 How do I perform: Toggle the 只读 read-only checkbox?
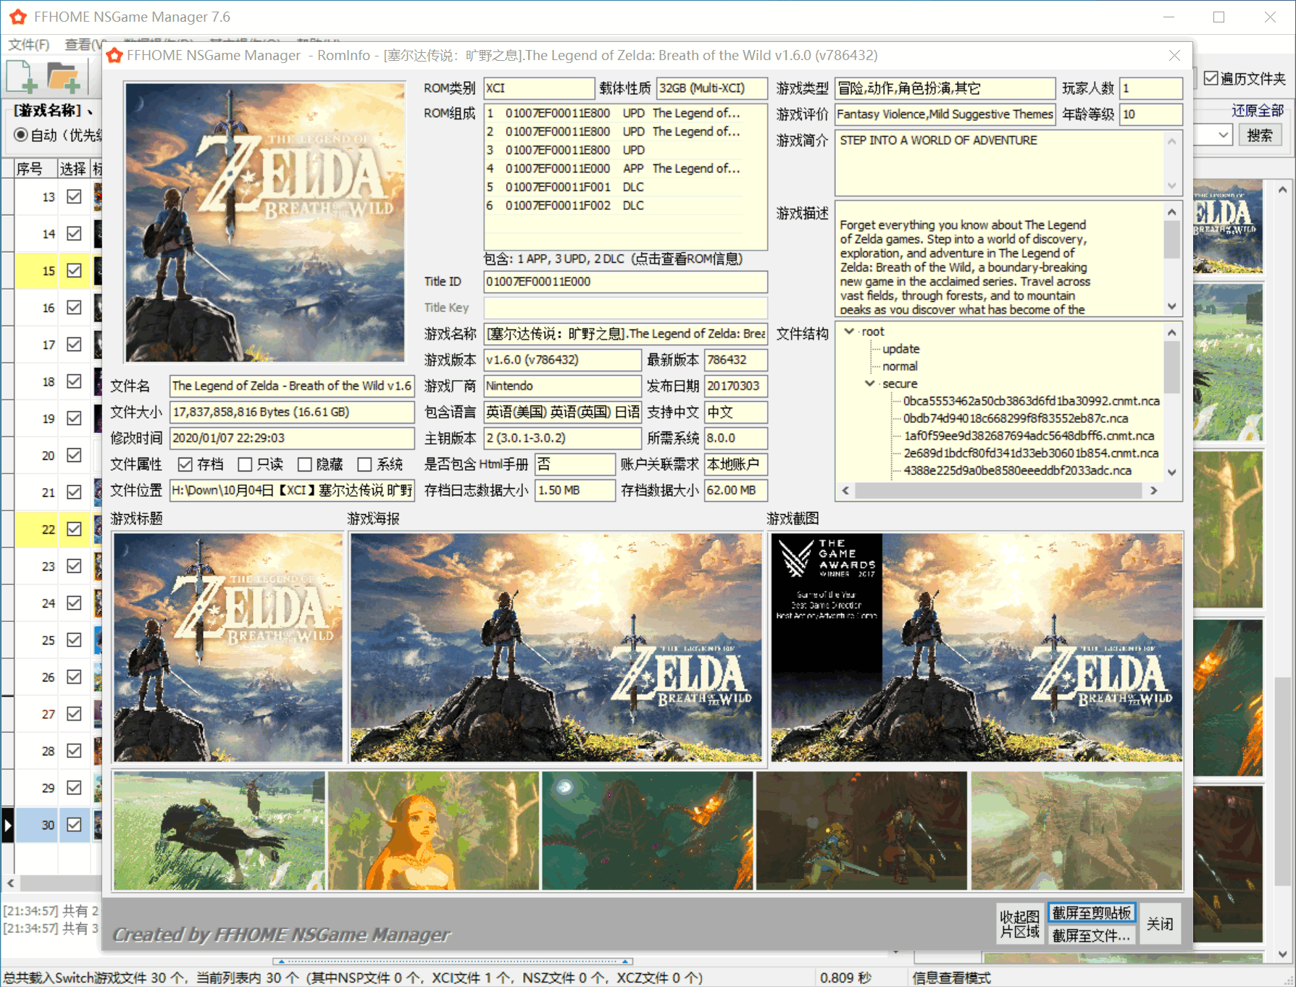click(x=245, y=464)
